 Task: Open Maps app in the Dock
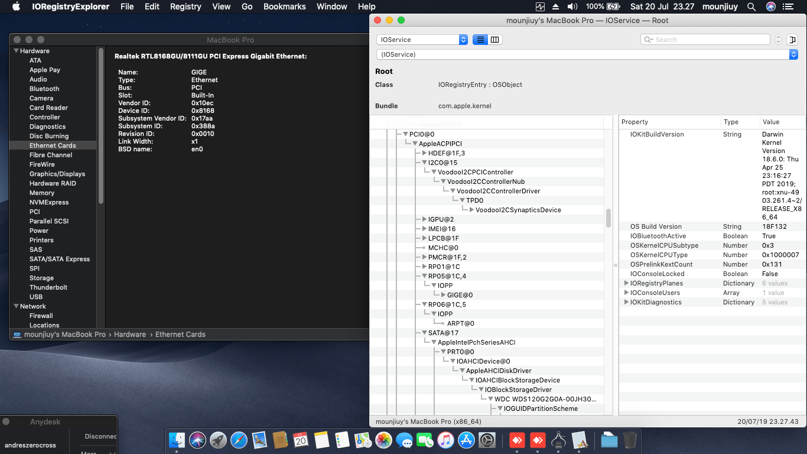tap(363, 440)
